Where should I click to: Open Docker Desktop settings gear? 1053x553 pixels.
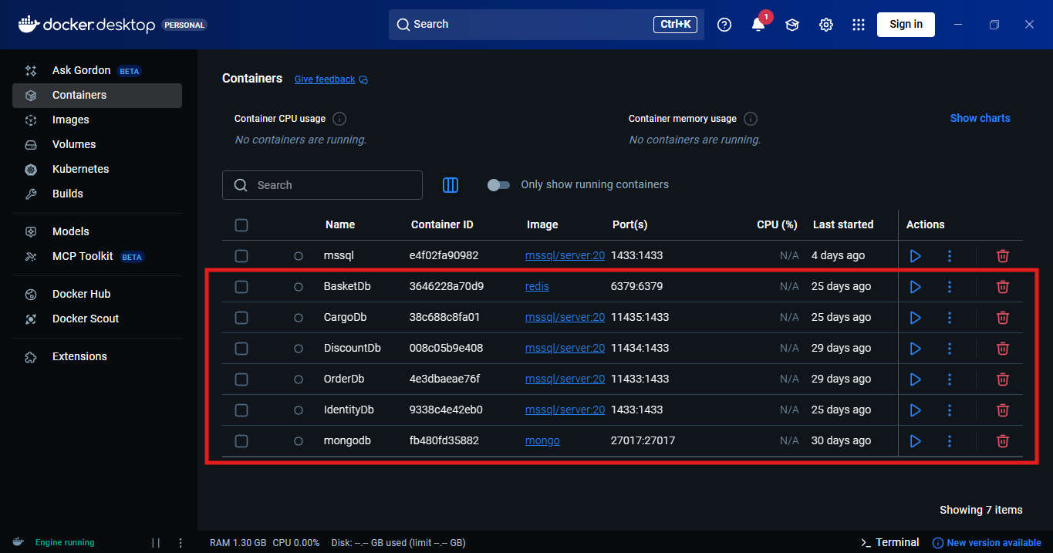825,25
